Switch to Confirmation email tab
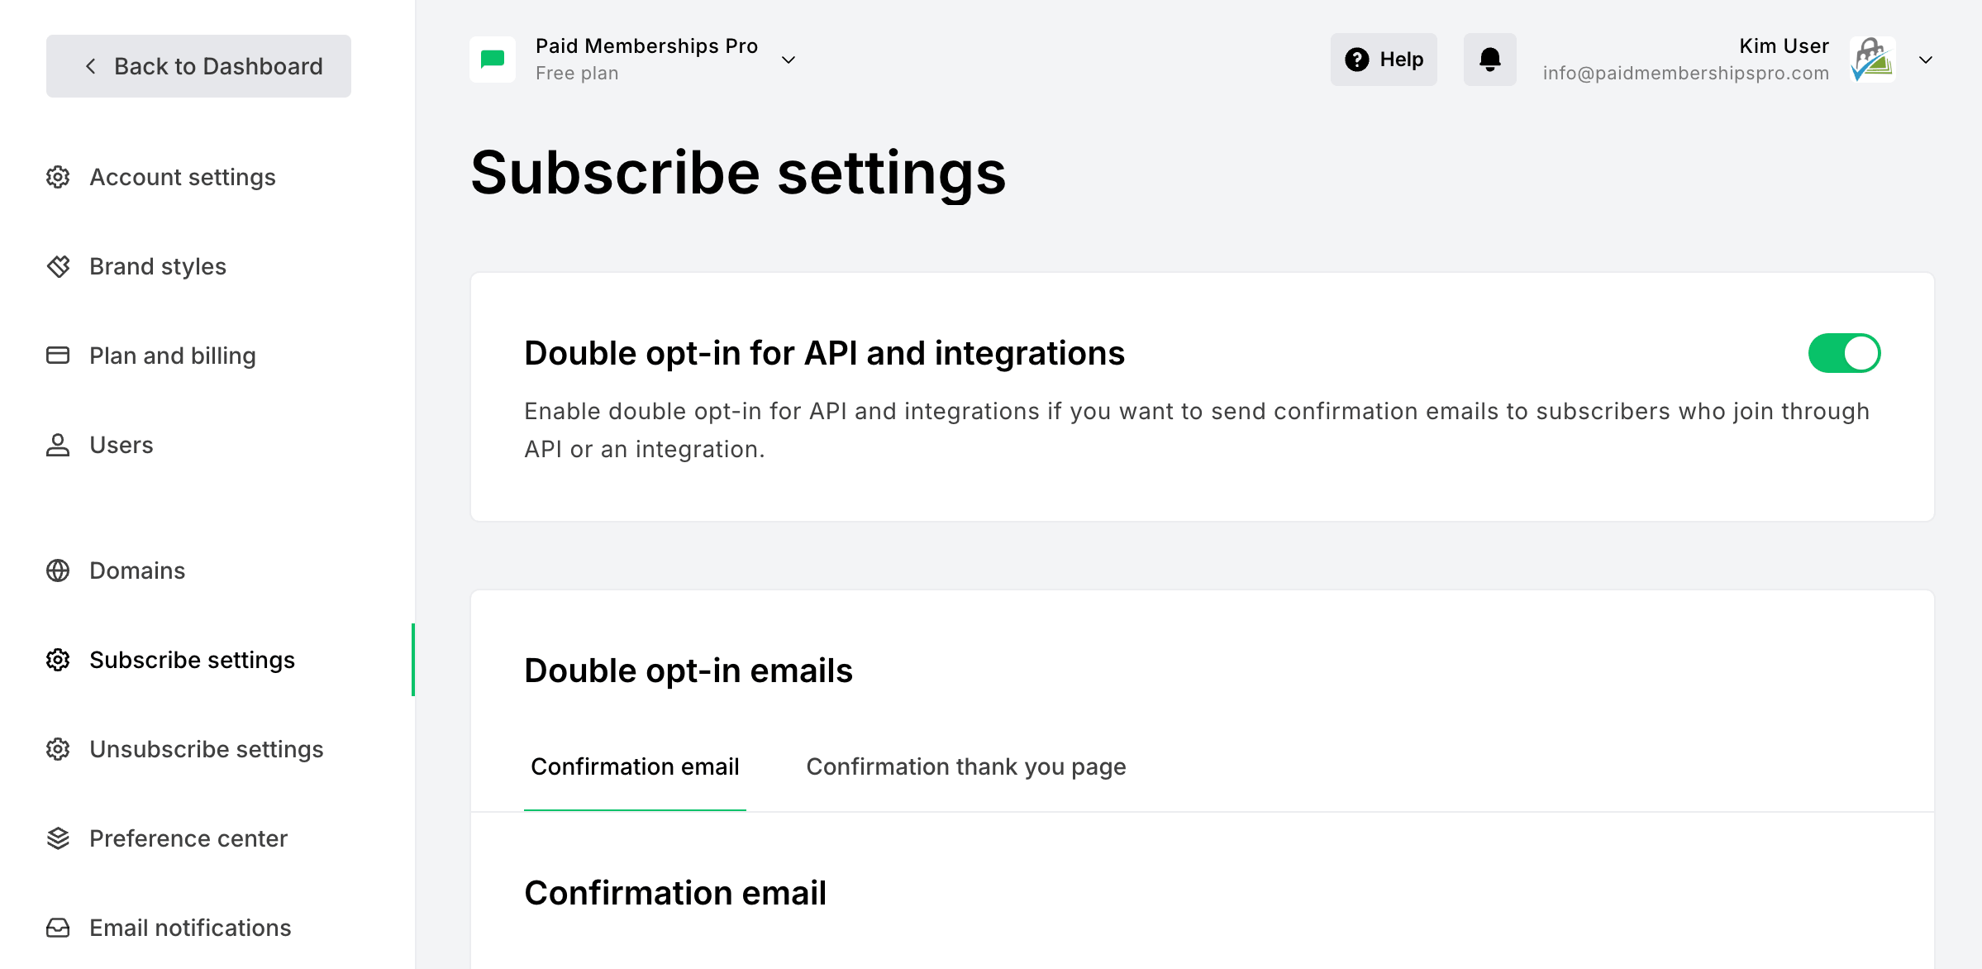Image resolution: width=1982 pixels, height=969 pixels. click(635, 766)
